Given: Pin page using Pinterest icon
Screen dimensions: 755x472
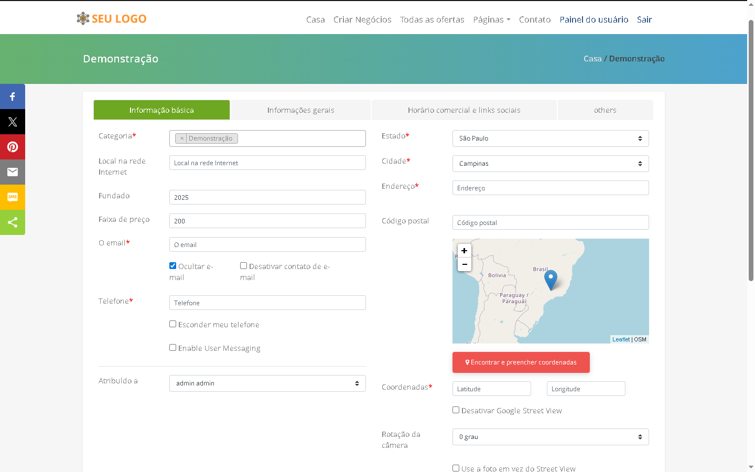Looking at the screenshot, I should pyautogui.click(x=13, y=147).
